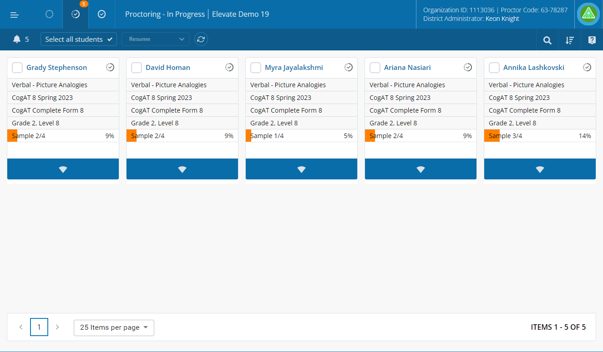This screenshot has width=603, height=352.
Task: Open Grady Stephenson student name link
Action: tap(56, 68)
